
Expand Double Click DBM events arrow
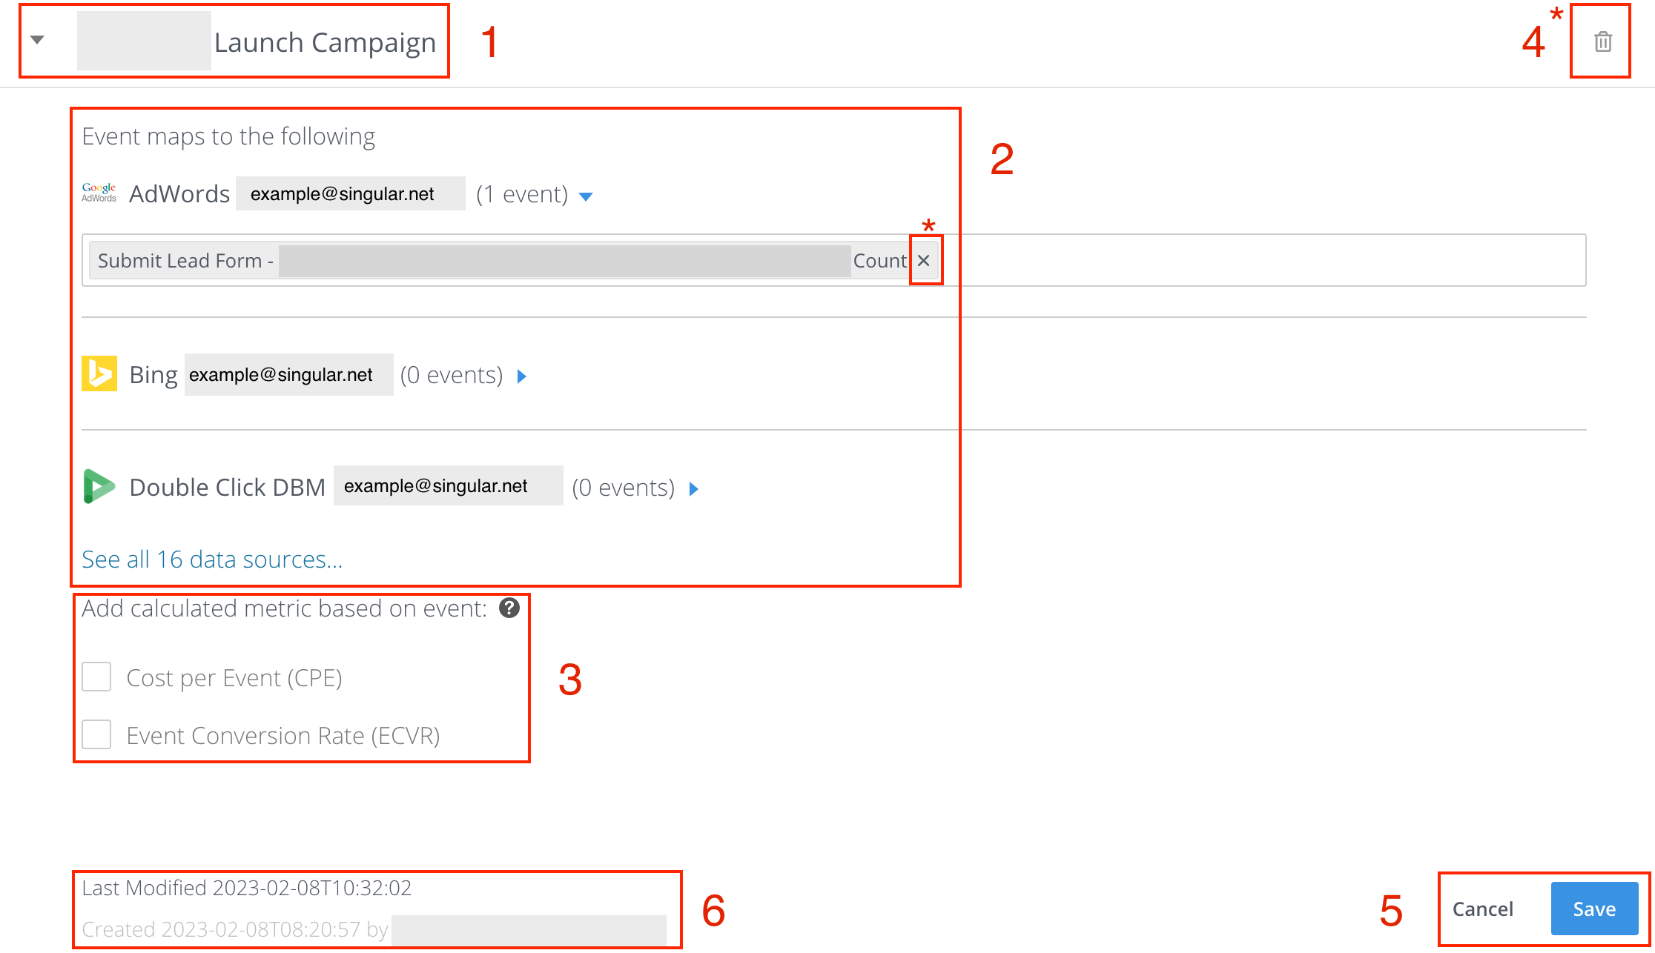point(694,488)
